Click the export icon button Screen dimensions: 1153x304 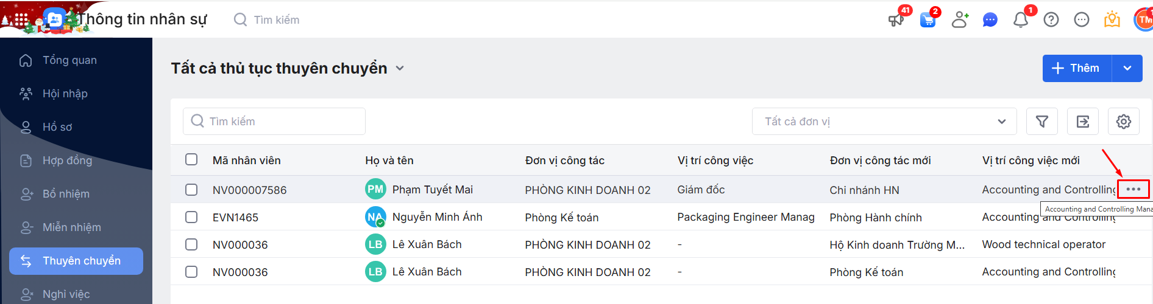pyautogui.click(x=1083, y=122)
